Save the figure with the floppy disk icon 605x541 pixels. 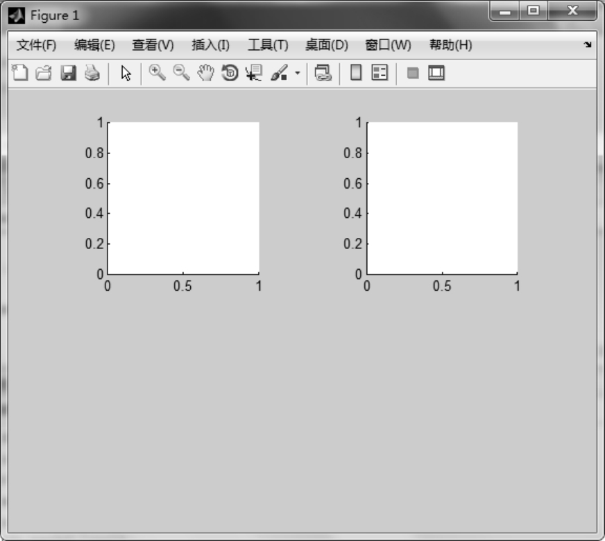[68, 74]
